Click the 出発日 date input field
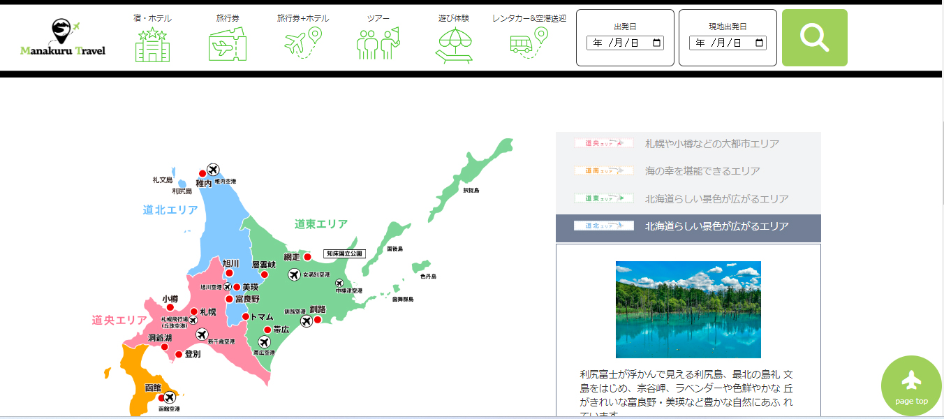944x419 pixels. coord(614,43)
